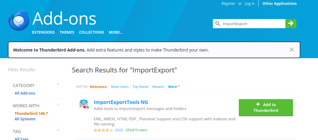Click the 'Welcome to Thunderbird Add-ons.' text
This screenshot has width=318, height=140.
point(49,50)
